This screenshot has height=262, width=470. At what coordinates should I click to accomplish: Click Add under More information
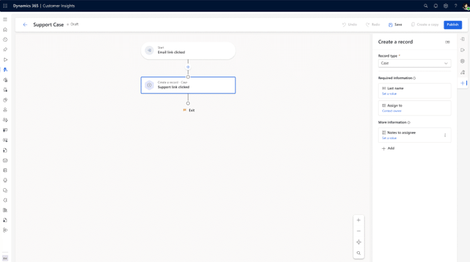pyautogui.click(x=388, y=148)
